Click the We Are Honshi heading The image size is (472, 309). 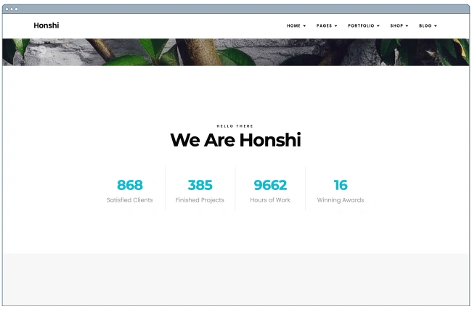[236, 140]
